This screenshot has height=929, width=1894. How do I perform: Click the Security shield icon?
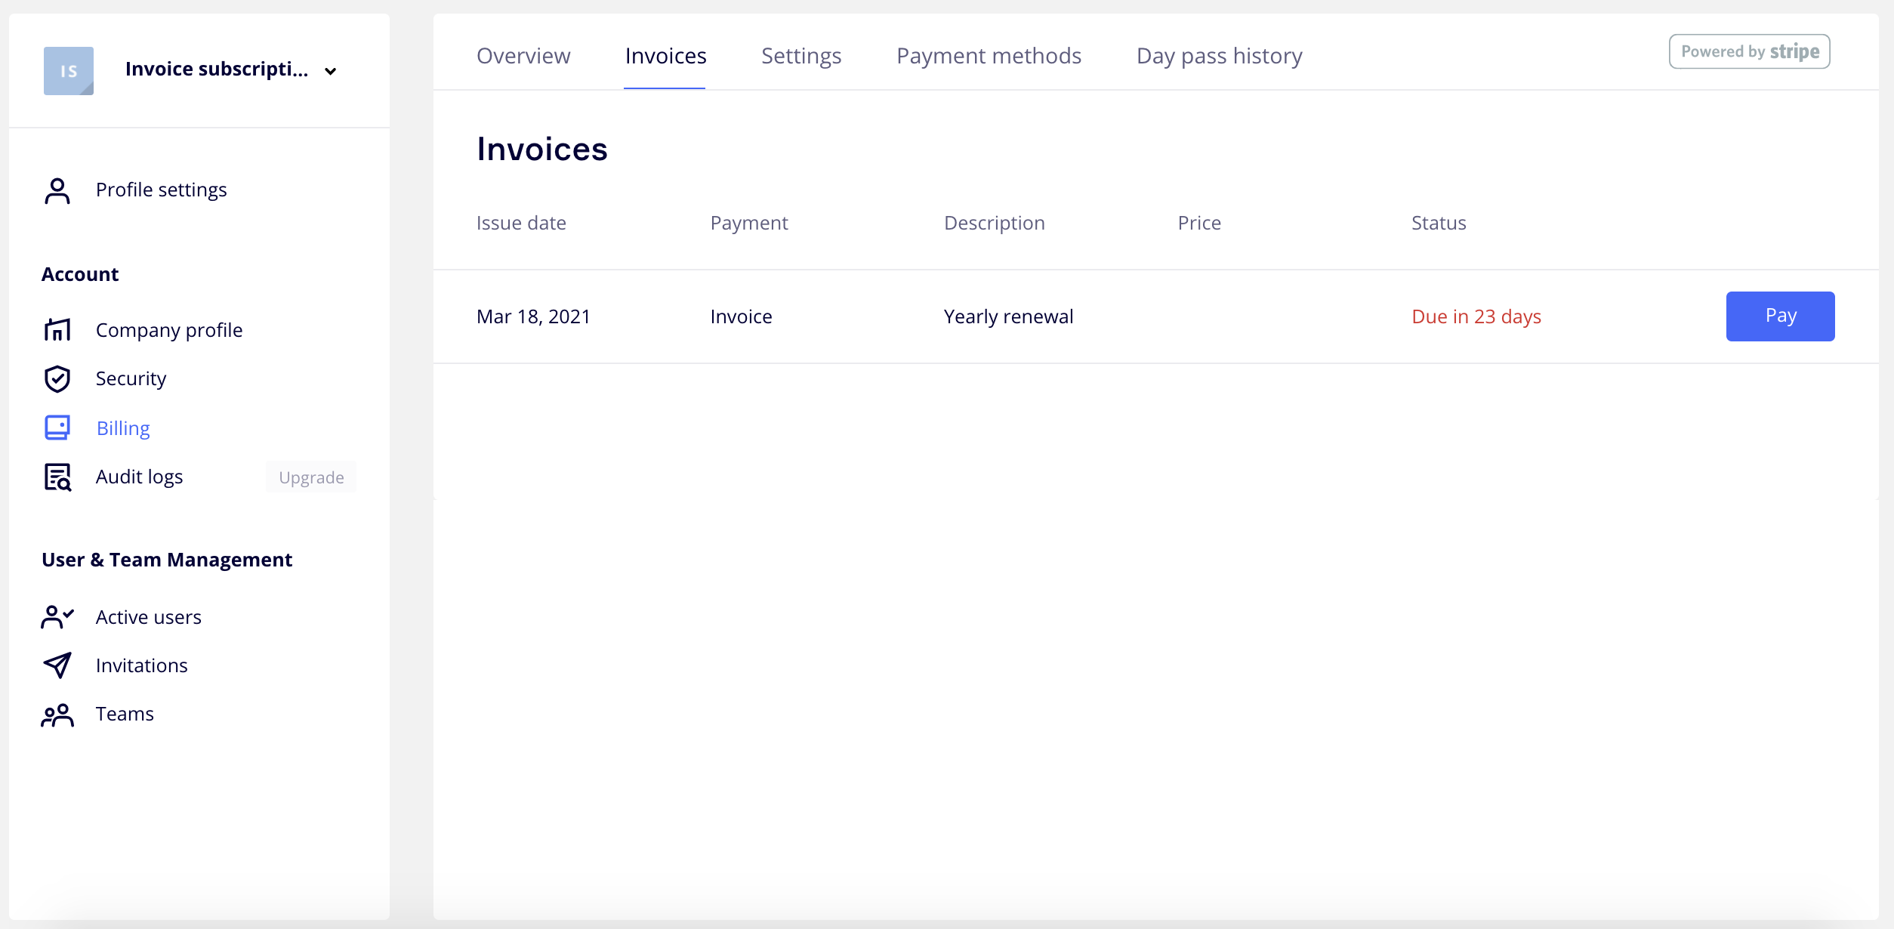coord(57,378)
